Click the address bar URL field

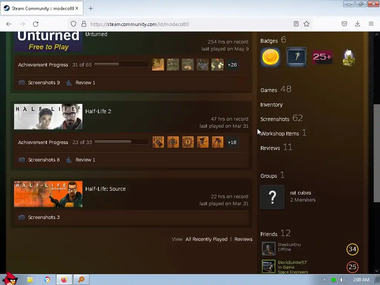(189, 24)
